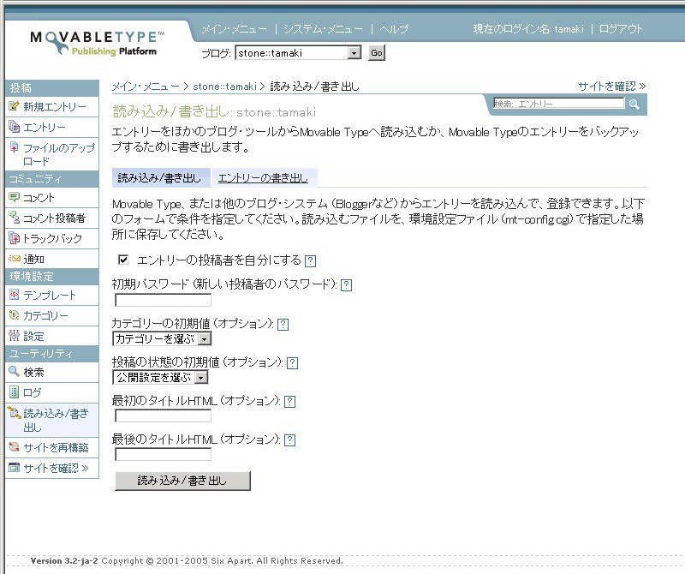Viewport: 685px width, 574px height.
Task: Click the テンプレート icon in sidebar
Action: [14, 296]
